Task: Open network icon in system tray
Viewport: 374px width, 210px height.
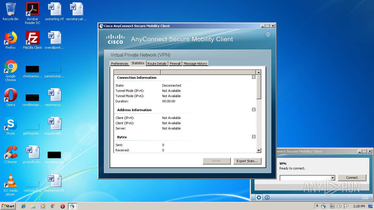Action: (332, 206)
